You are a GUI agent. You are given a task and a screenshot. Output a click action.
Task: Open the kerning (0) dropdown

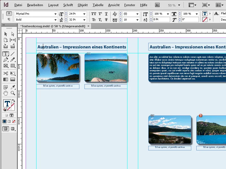click(137, 14)
